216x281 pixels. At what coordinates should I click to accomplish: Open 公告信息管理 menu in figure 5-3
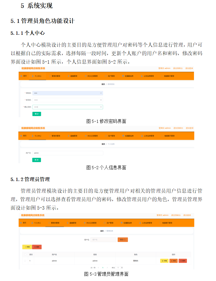click(x=146, y=223)
